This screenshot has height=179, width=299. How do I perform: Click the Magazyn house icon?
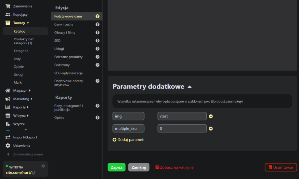pyautogui.click(x=8, y=90)
